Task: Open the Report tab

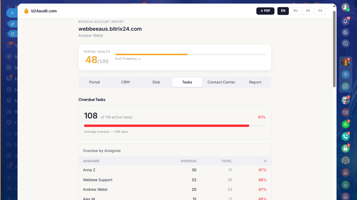Action: tap(255, 82)
